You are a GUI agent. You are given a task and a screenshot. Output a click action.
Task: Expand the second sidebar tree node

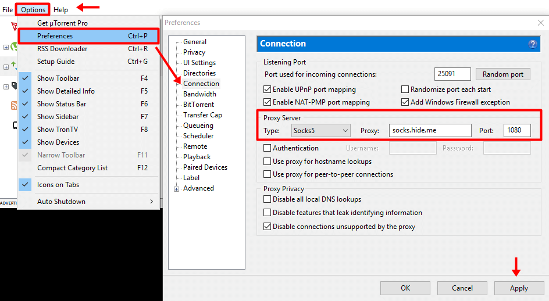pyautogui.click(x=6, y=67)
